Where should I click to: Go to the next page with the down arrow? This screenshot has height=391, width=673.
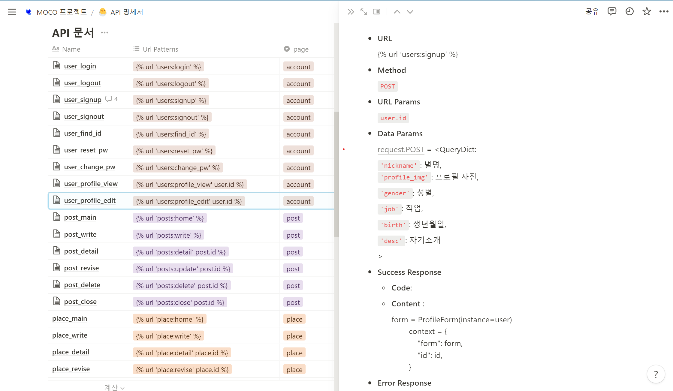[x=410, y=12]
